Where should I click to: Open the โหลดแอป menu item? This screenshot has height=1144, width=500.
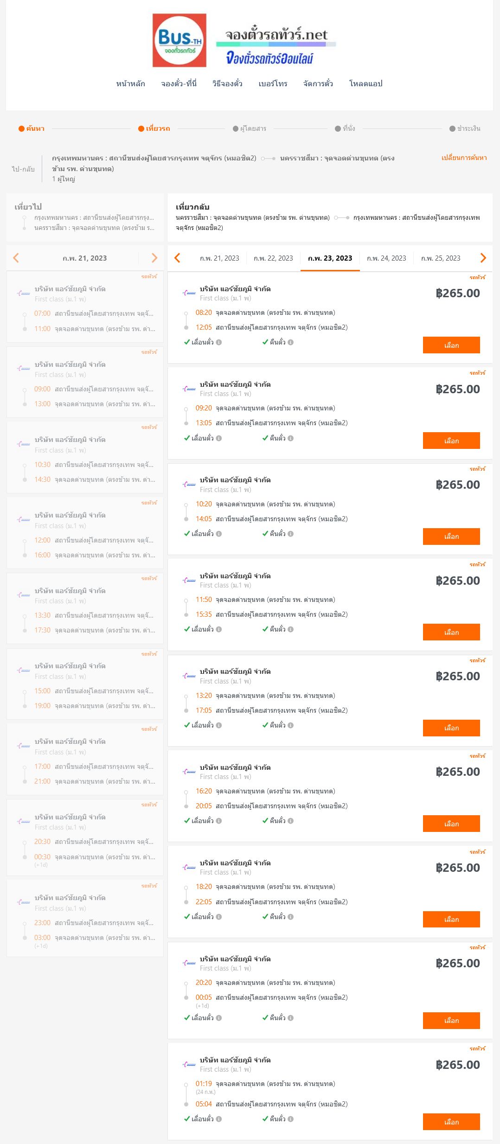(366, 84)
